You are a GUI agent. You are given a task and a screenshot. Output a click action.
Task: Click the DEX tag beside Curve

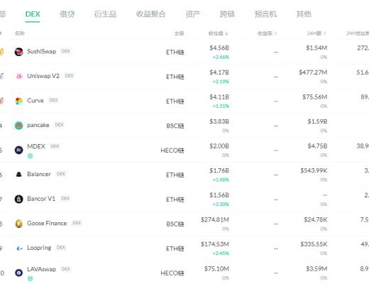(53, 100)
